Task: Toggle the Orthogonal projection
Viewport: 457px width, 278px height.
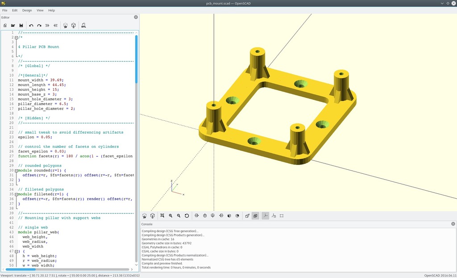Action: [255, 216]
